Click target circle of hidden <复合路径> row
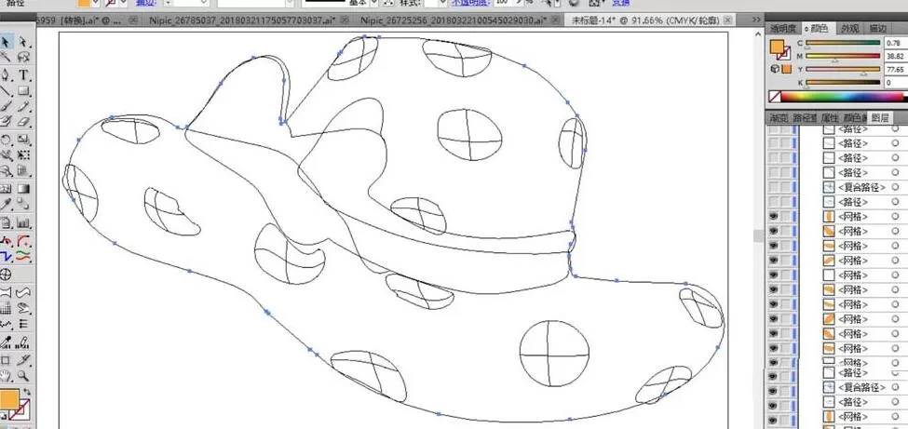 click(x=896, y=187)
